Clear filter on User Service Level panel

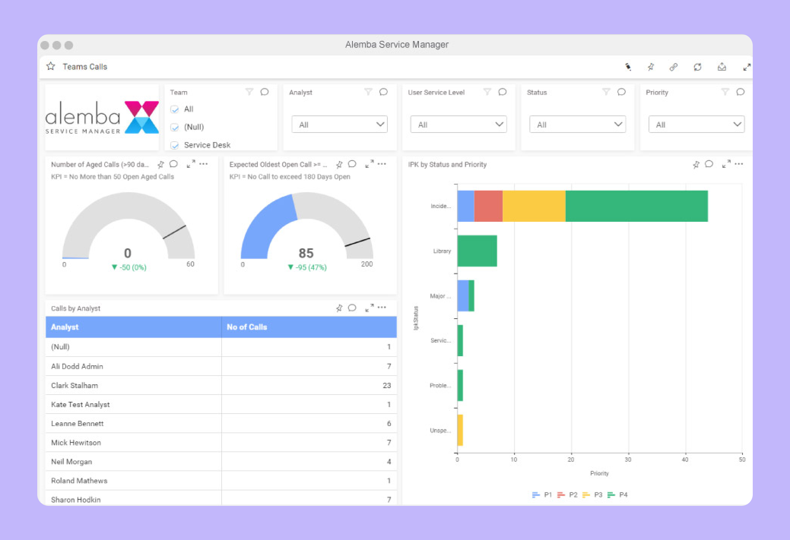tap(487, 92)
